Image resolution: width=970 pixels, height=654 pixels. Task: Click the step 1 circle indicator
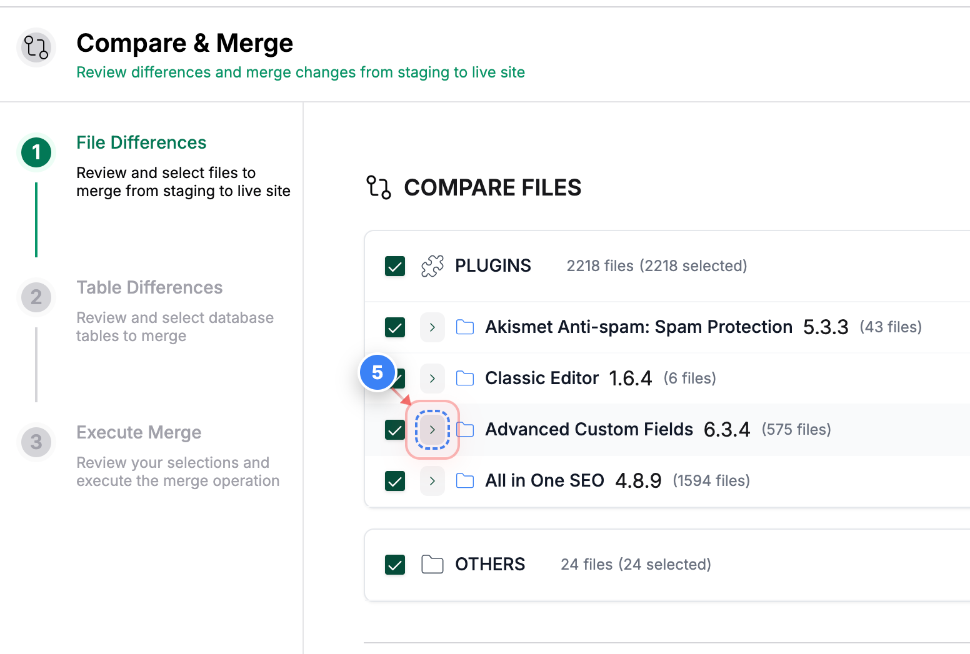pos(36,152)
